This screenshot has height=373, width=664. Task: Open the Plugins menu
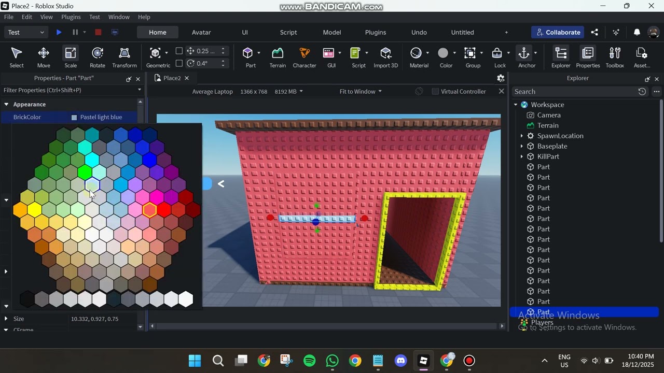(71, 17)
